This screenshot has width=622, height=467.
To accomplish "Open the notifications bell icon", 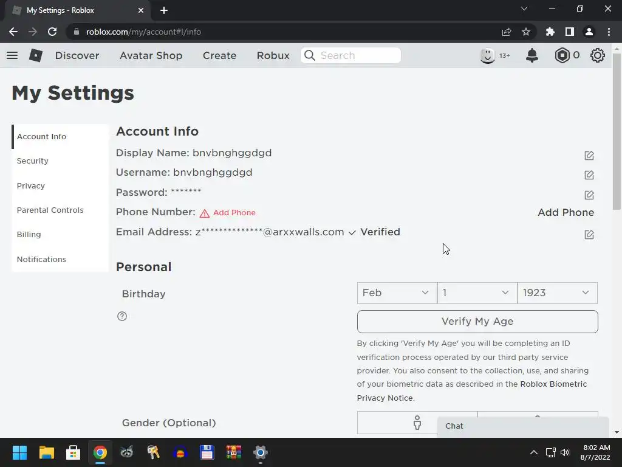I will click(532, 55).
